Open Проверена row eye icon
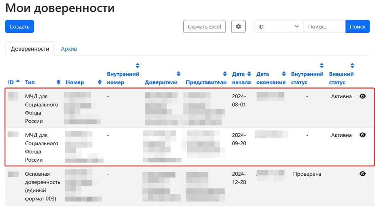The image size is (375, 208). click(362, 174)
